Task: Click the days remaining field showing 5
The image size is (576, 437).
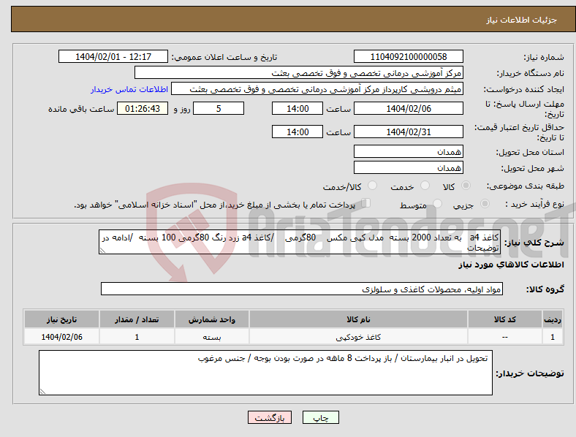Action: (x=219, y=108)
